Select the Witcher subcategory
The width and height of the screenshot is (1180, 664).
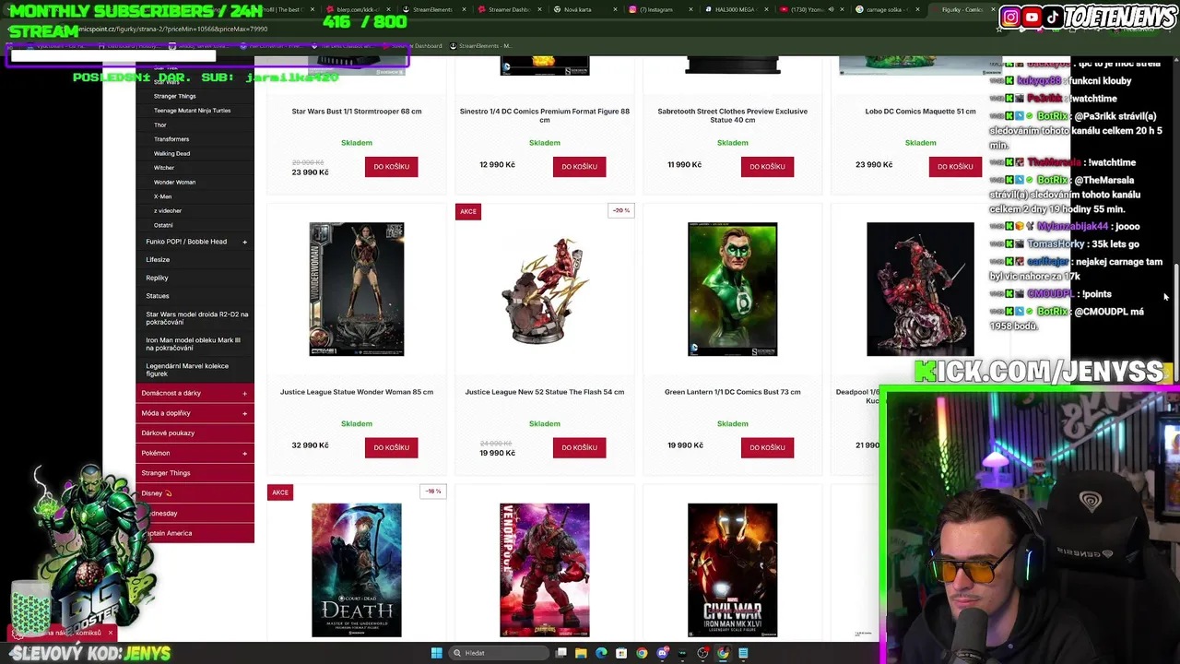tap(164, 168)
